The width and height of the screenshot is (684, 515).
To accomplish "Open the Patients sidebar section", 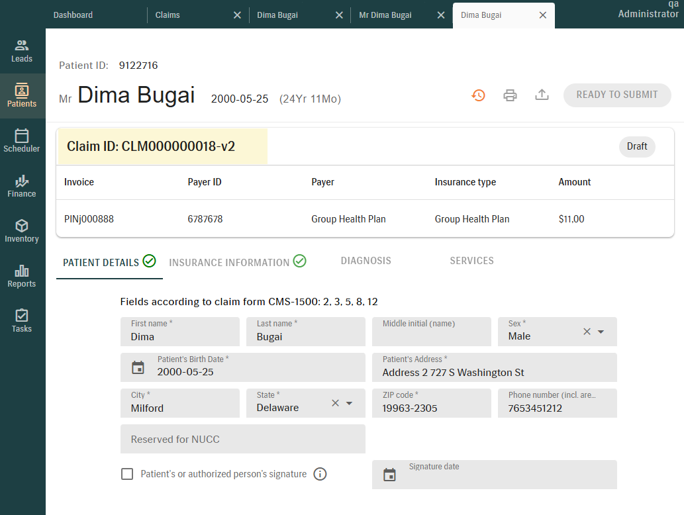I will click(x=22, y=96).
